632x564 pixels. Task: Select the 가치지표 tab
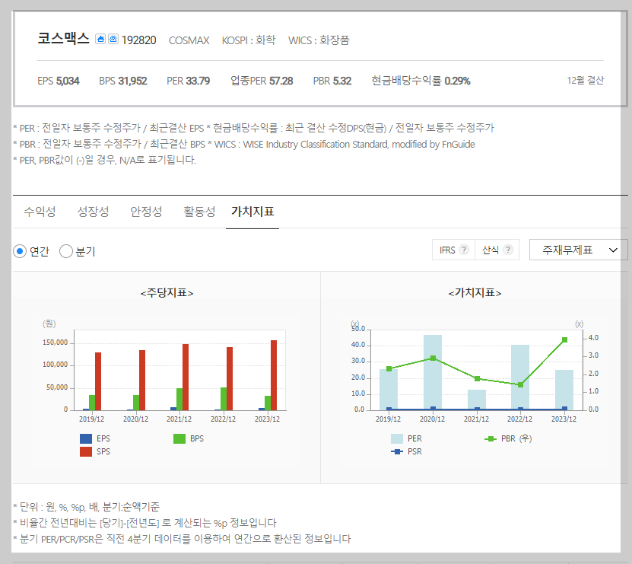click(x=252, y=212)
